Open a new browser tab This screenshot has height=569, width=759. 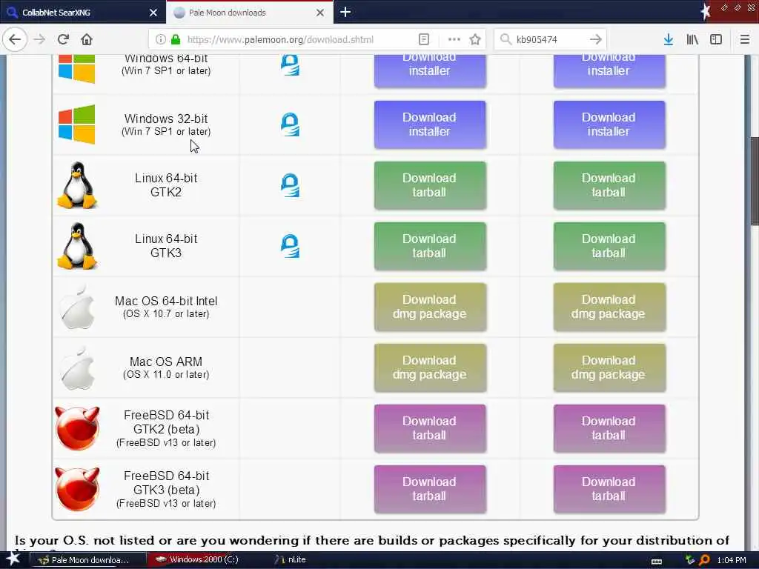coord(345,12)
